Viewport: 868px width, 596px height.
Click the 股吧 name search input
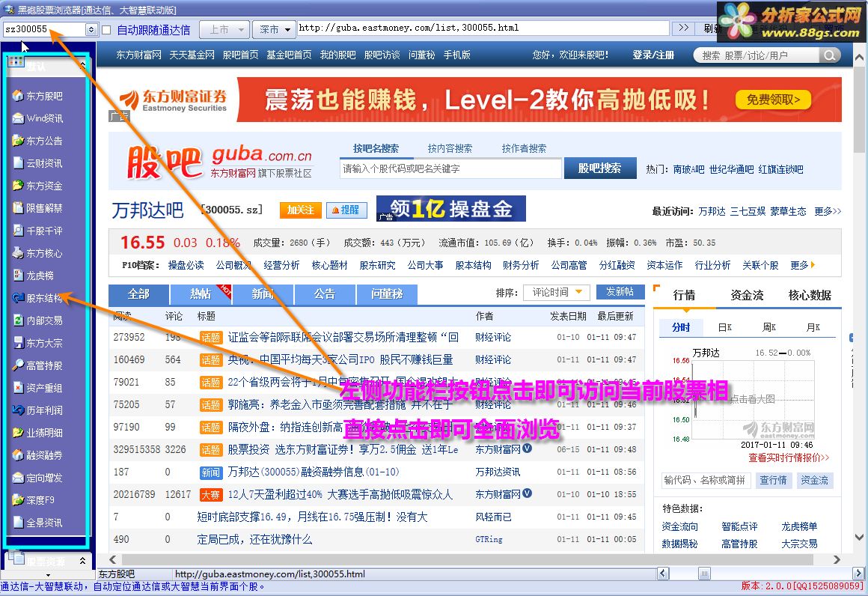[450, 168]
